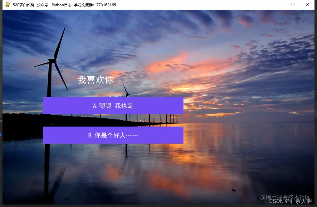Click the small dark silhouette at bottom right

pos(235,189)
